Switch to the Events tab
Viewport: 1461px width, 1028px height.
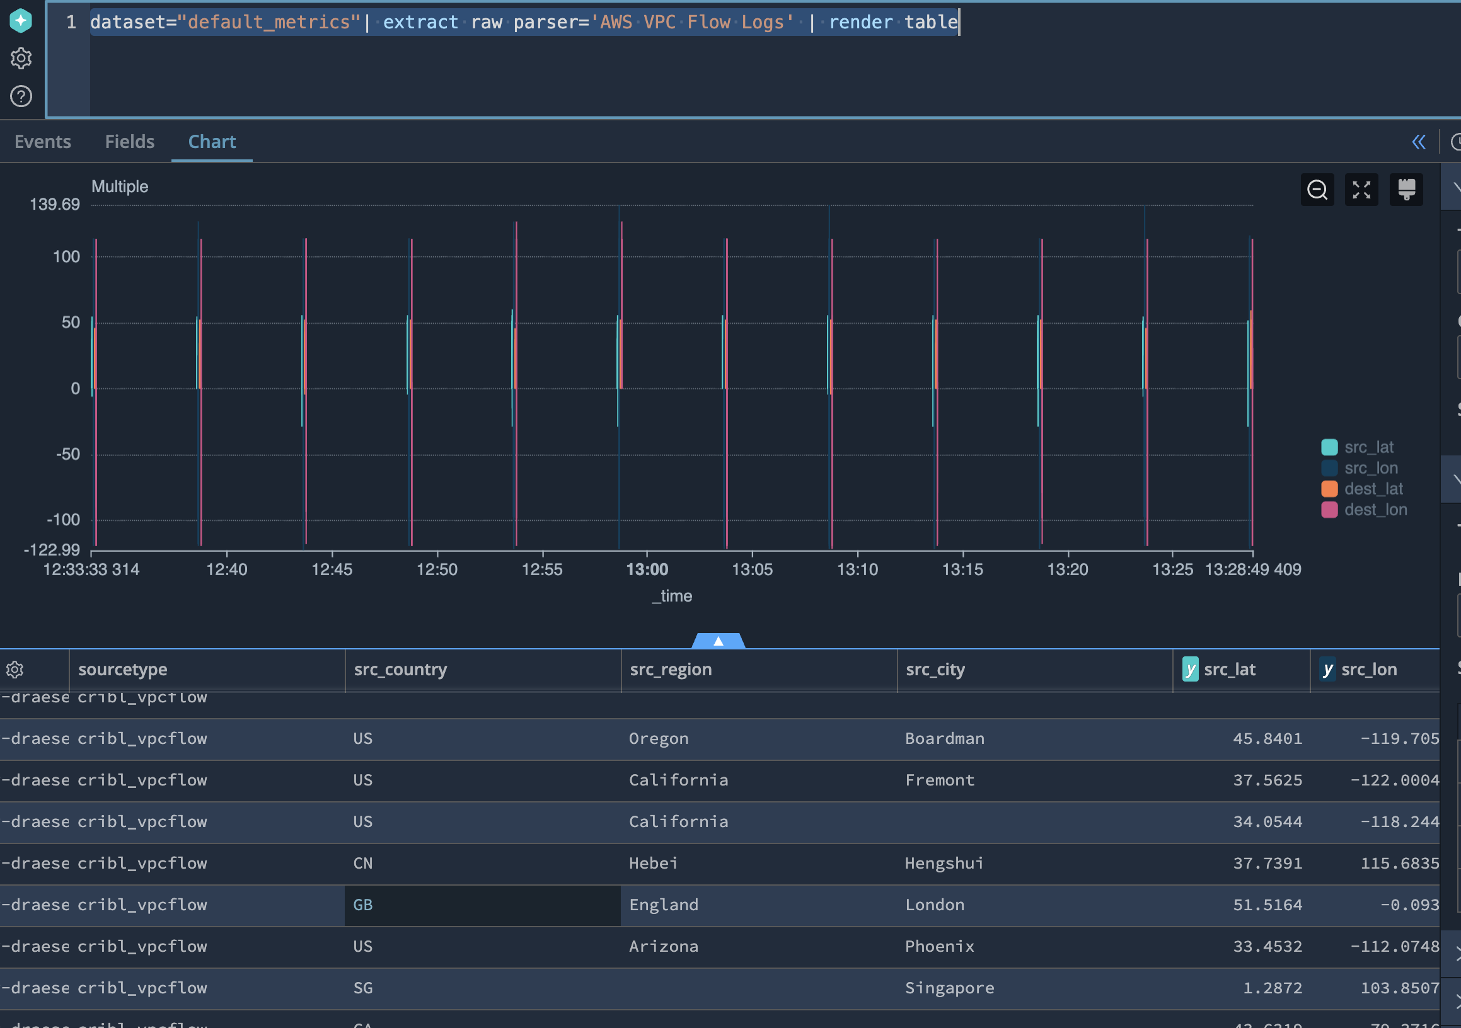click(x=43, y=142)
